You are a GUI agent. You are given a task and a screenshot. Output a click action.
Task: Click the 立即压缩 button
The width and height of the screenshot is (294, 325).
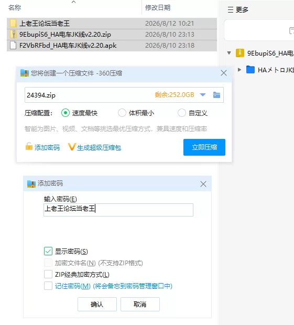point(204,147)
